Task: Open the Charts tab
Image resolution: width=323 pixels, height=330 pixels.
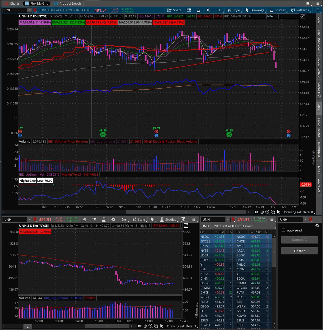Action: tap(12, 3)
